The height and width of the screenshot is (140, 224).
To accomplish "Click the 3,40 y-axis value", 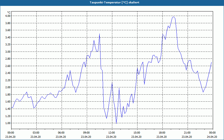I will 8,37.
